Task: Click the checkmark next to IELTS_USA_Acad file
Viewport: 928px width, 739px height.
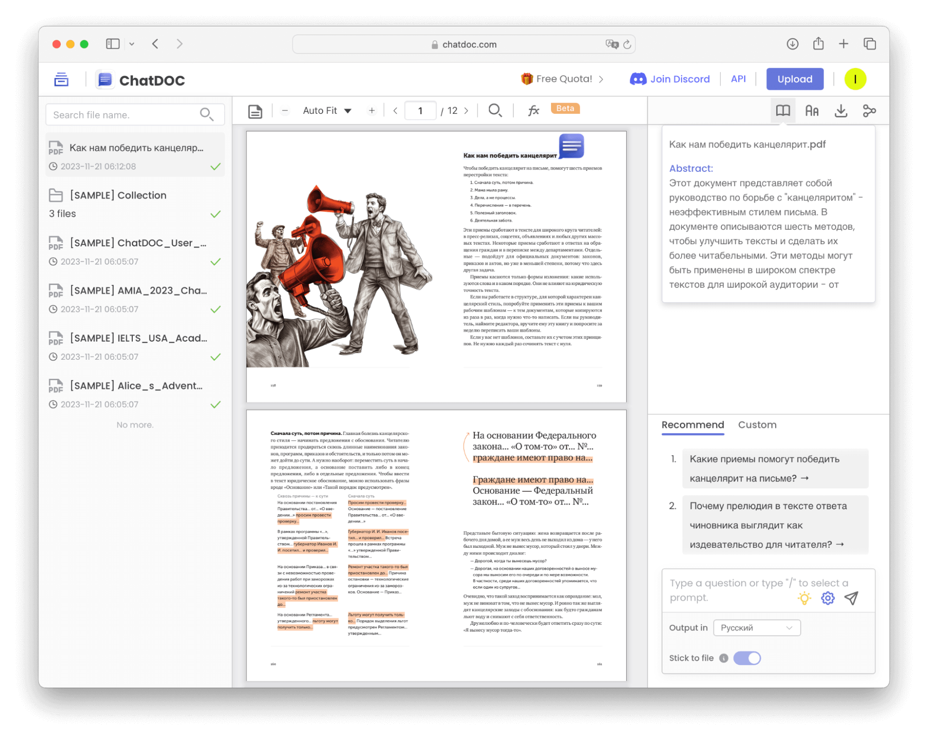Action: [215, 357]
